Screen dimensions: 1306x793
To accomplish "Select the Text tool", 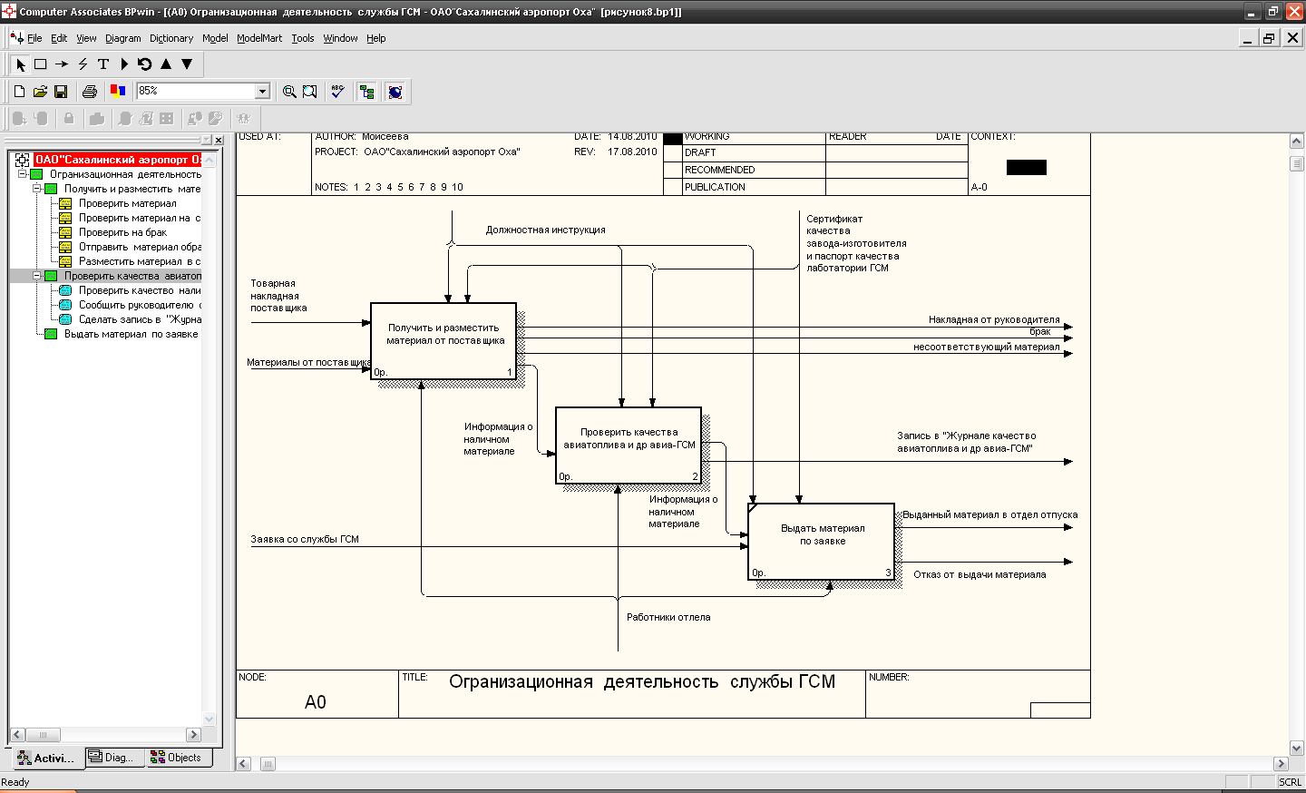I will click(x=103, y=64).
